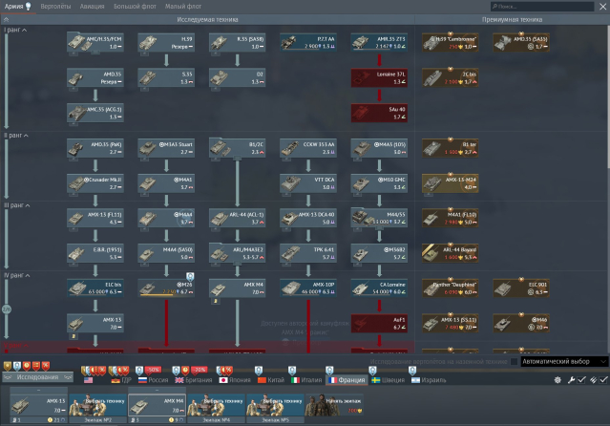This screenshot has width=610, height=426.
Task: Click "Выбрать технику" for Экипаж №2
Action: tap(98, 405)
